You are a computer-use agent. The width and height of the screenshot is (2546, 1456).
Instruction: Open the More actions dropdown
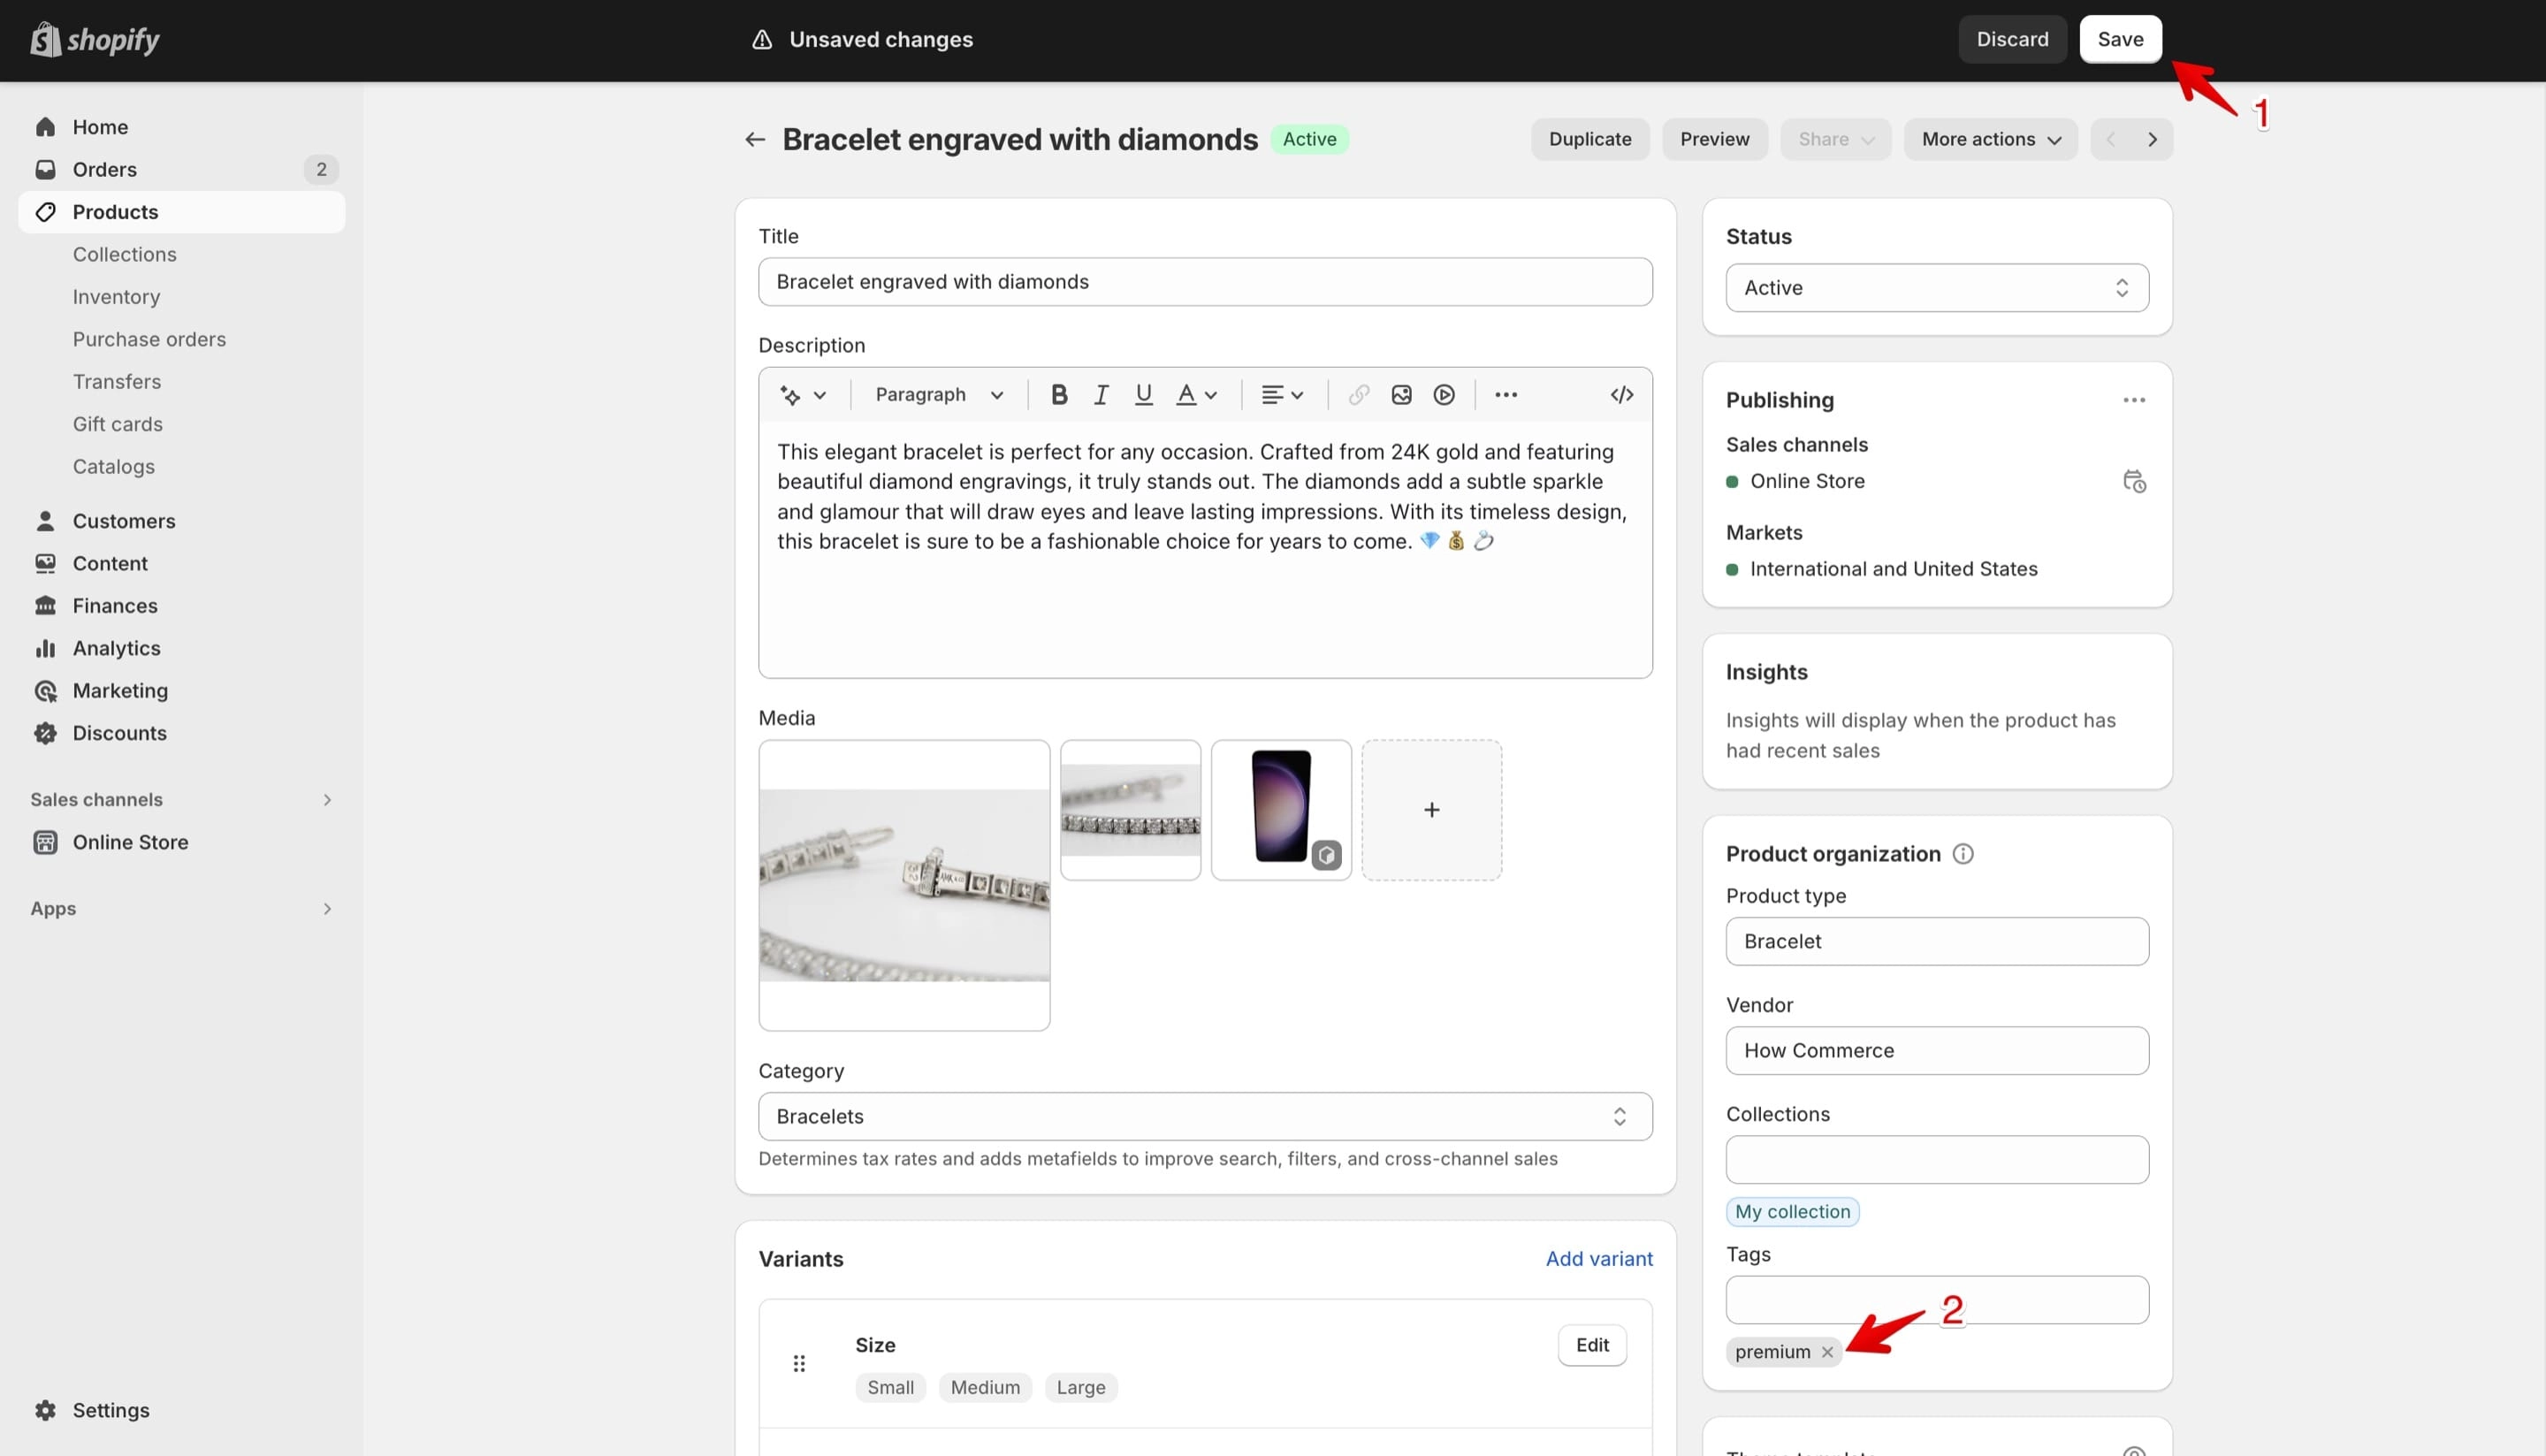click(x=1990, y=140)
